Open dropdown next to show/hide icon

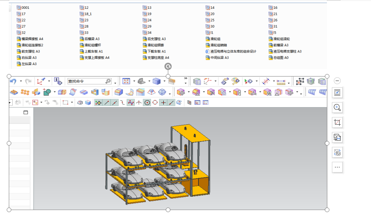point(256,81)
